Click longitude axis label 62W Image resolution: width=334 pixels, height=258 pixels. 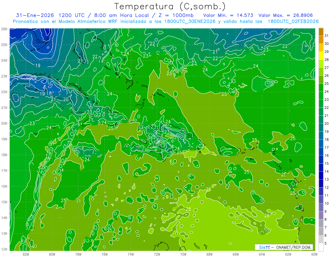coord(288,254)
